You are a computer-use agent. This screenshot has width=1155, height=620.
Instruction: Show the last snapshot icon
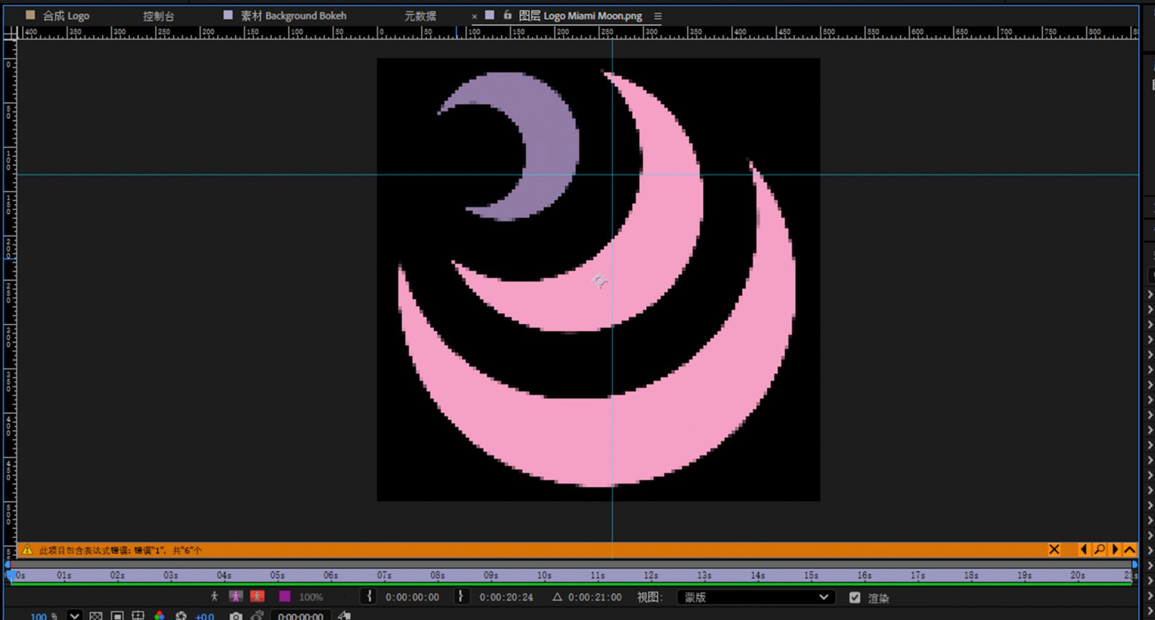click(257, 616)
